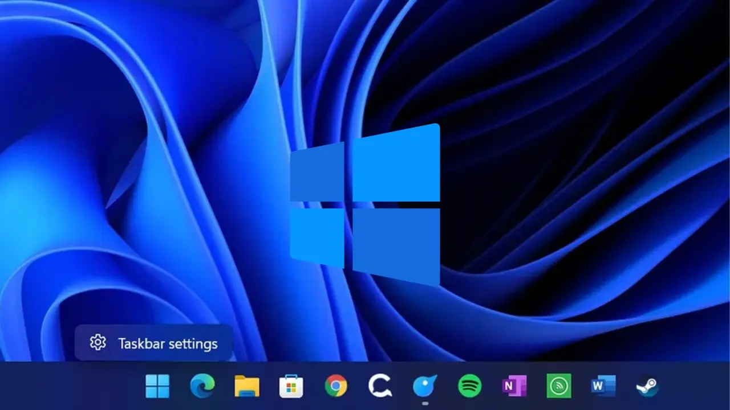The width and height of the screenshot is (730, 410).
Task: Click the running indicator under the blue comet icon
Action: tap(425, 403)
